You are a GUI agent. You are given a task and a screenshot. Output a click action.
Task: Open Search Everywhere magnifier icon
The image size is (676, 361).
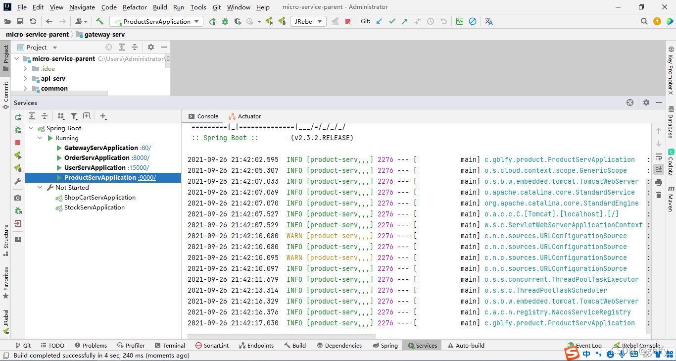coord(644,21)
